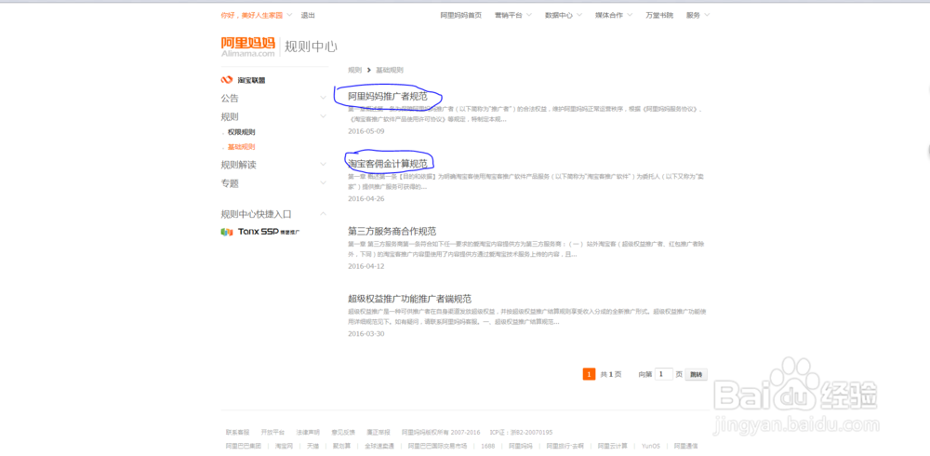Open 阿里巴巴国际交易市场 footer link
This screenshot has width=930, height=456.
tap(438, 446)
